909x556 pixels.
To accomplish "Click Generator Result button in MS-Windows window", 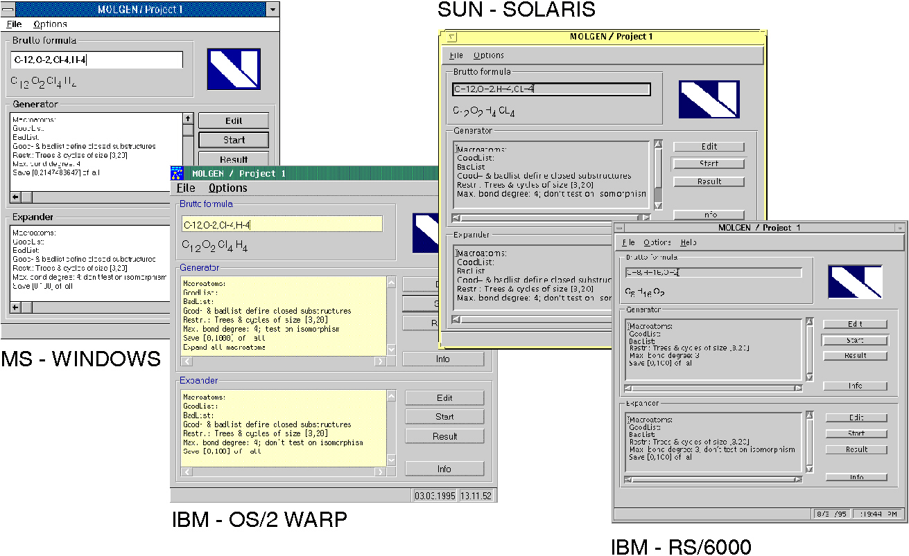I will [234, 159].
